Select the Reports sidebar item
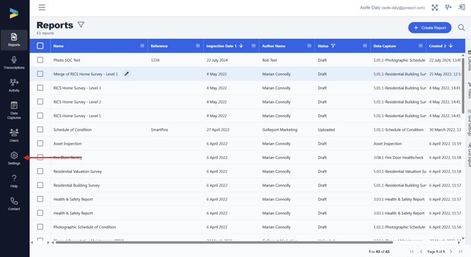The image size is (471, 257). tap(14, 40)
